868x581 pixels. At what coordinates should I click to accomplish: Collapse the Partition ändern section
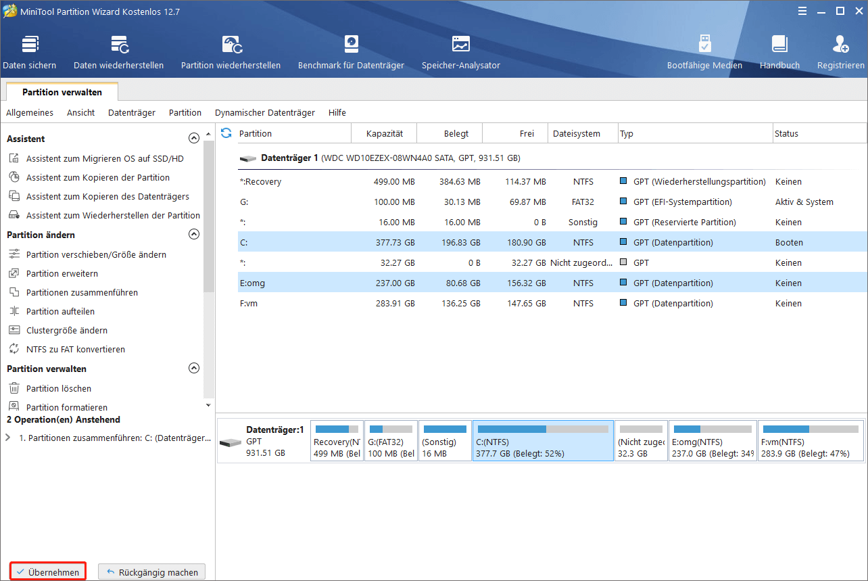point(194,234)
